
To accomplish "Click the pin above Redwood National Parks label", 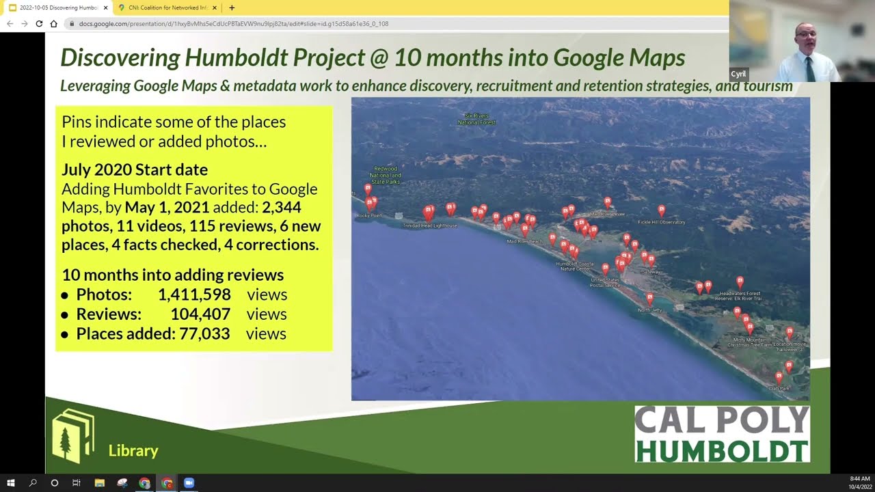I will (x=368, y=189).
